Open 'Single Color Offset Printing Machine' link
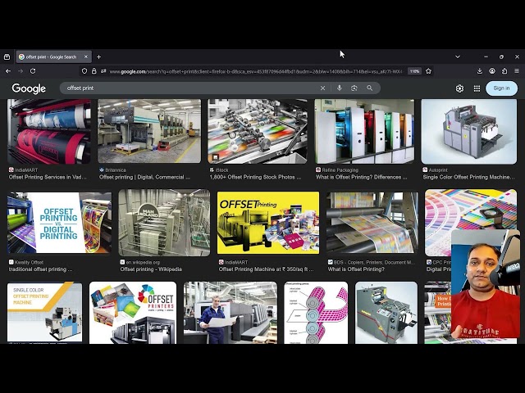 (x=468, y=177)
